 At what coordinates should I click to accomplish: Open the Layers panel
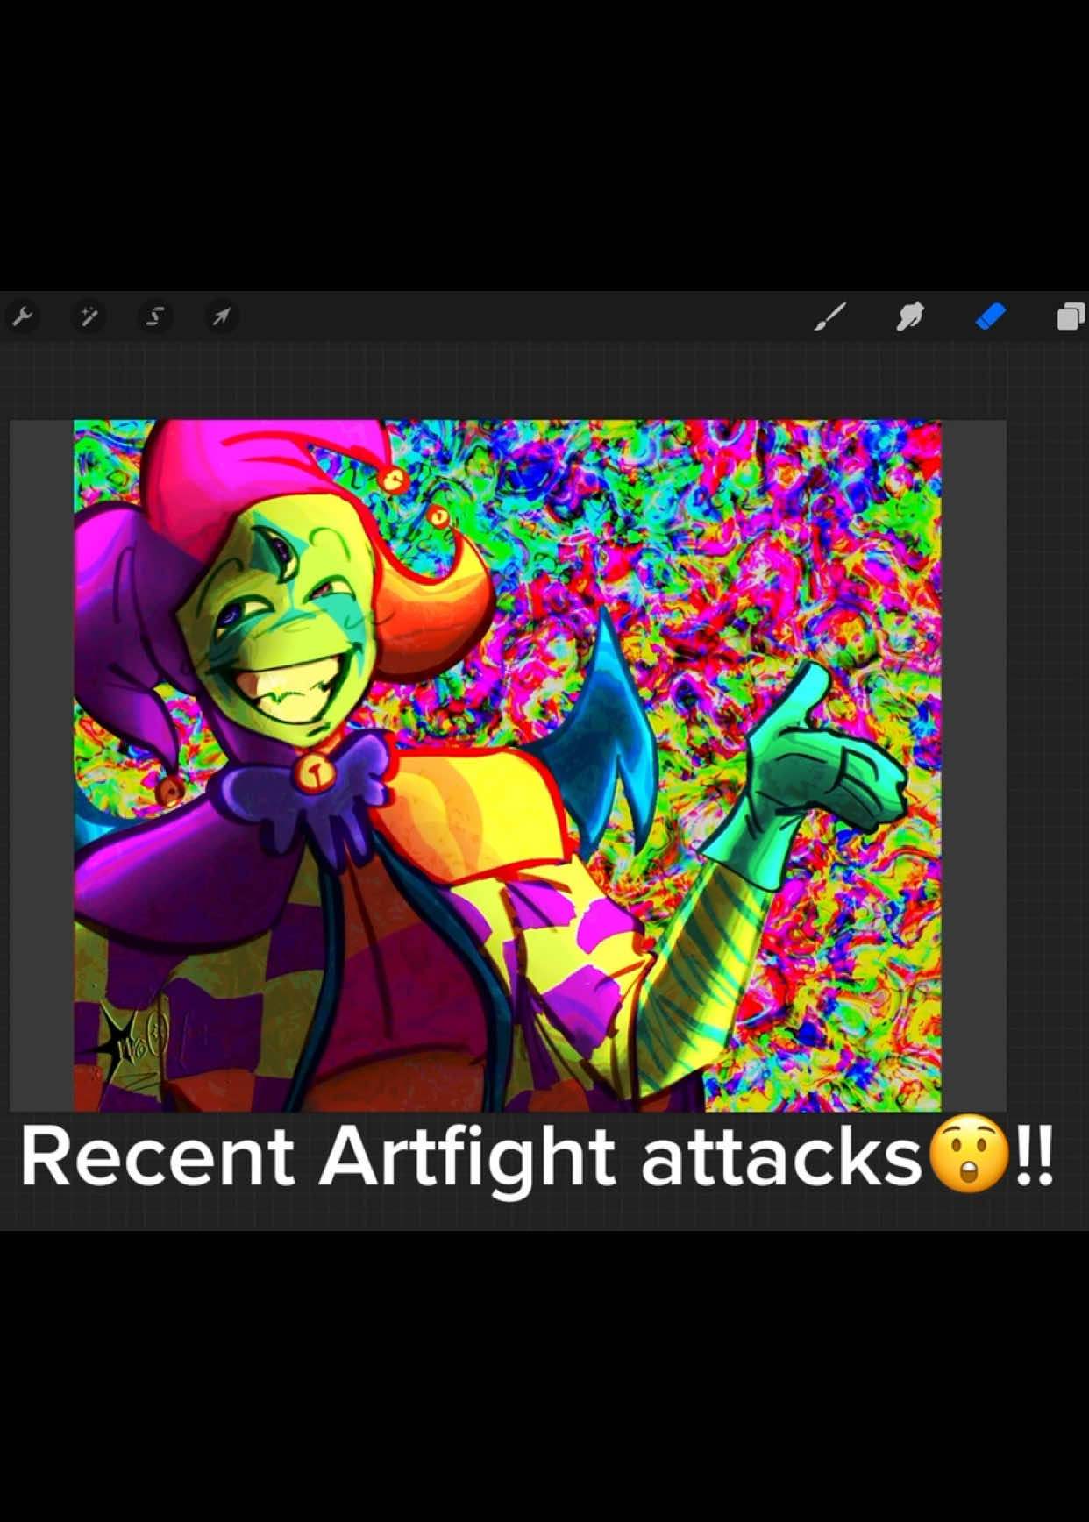tap(1071, 316)
